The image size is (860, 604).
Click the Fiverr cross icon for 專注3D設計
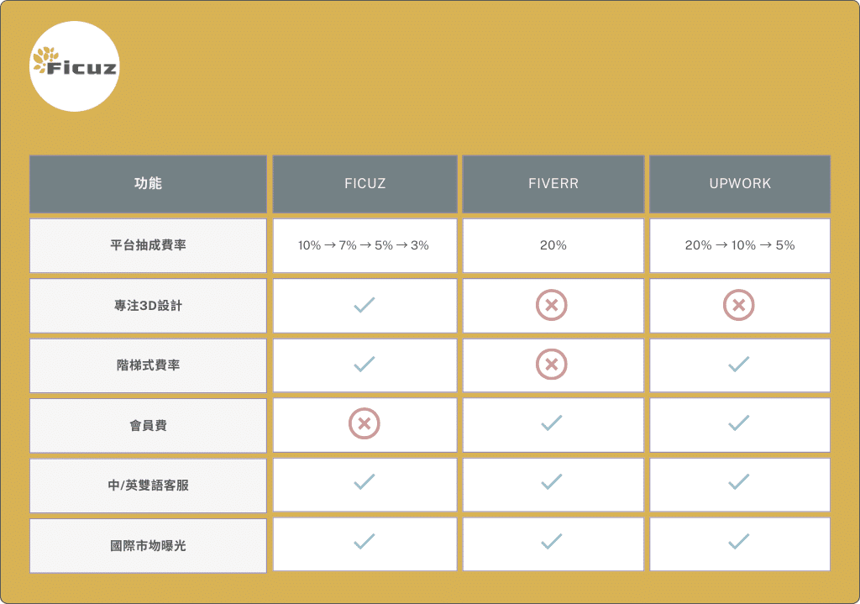coord(552,306)
